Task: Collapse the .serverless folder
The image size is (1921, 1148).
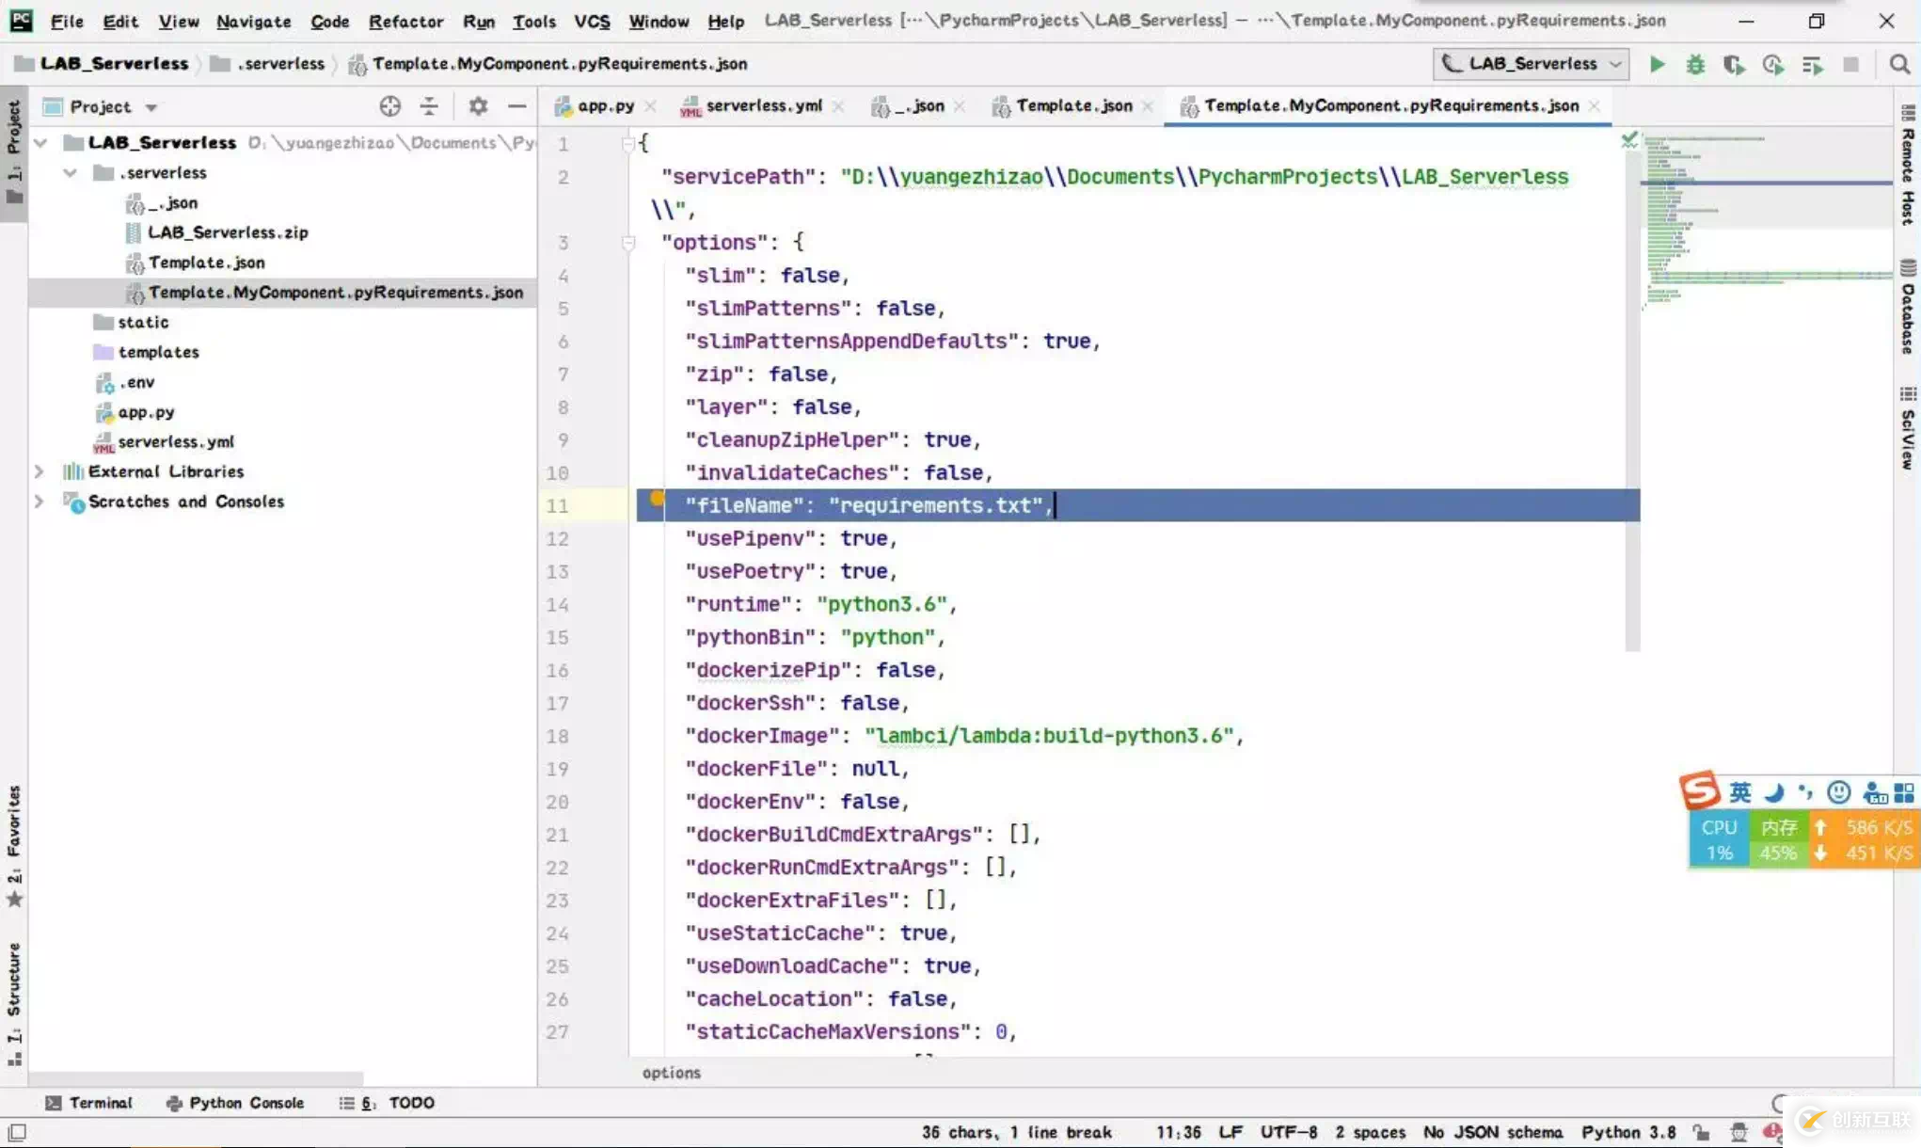Action: 70,173
